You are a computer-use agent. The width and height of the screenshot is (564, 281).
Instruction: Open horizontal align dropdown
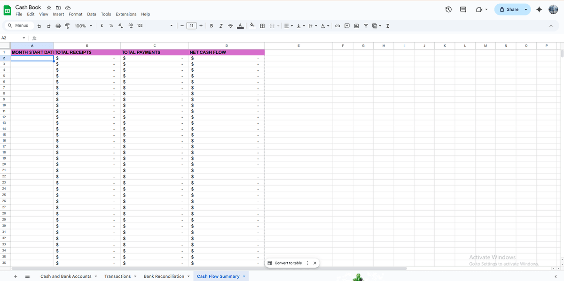pos(288,26)
